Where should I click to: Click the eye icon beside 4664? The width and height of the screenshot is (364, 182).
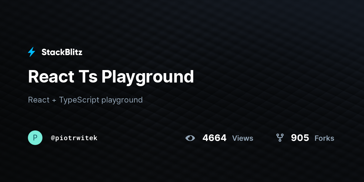(x=190, y=138)
